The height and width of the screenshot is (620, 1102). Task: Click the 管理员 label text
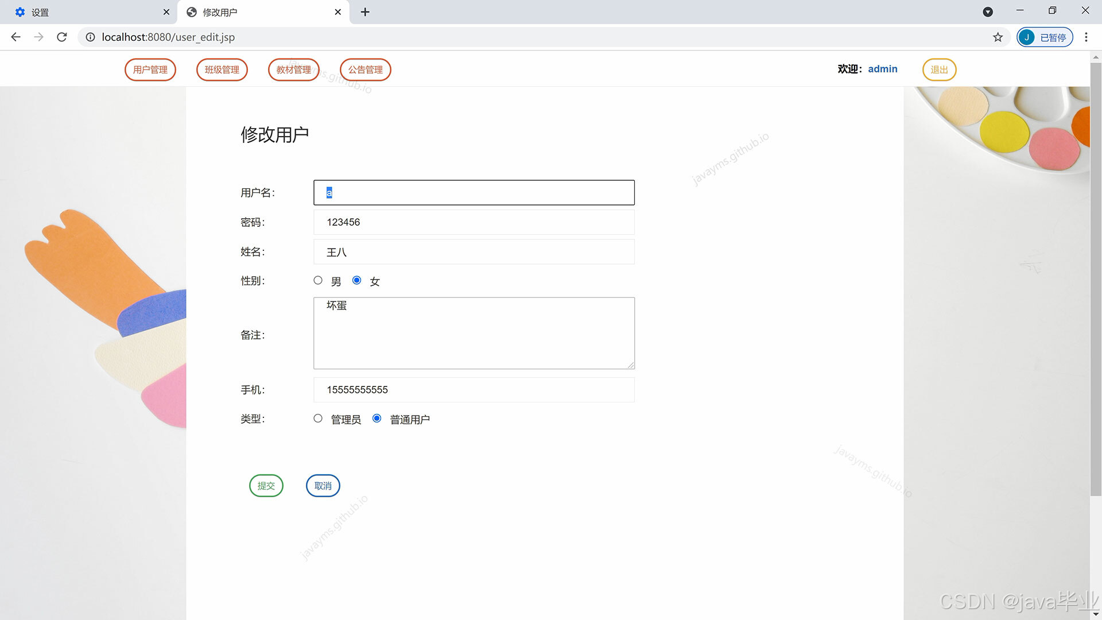[x=346, y=420]
